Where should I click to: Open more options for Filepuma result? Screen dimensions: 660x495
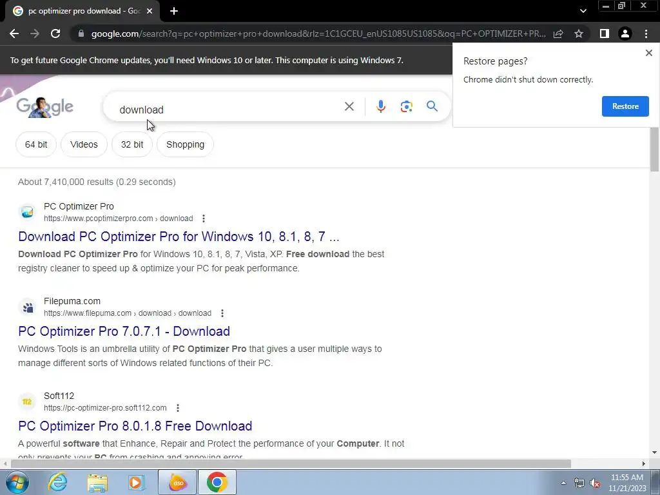pos(222,313)
